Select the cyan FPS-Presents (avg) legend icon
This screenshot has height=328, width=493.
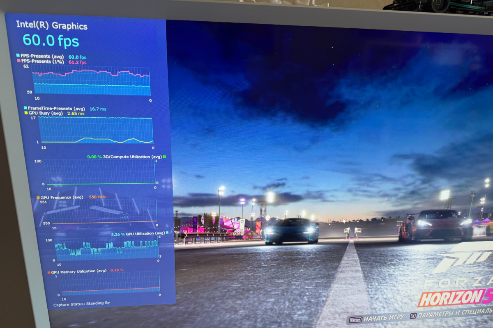tap(18, 56)
